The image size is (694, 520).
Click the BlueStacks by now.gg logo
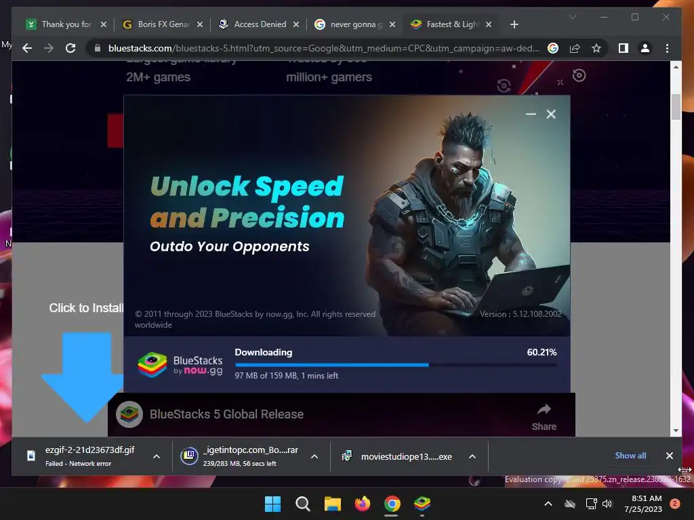(x=180, y=365)
